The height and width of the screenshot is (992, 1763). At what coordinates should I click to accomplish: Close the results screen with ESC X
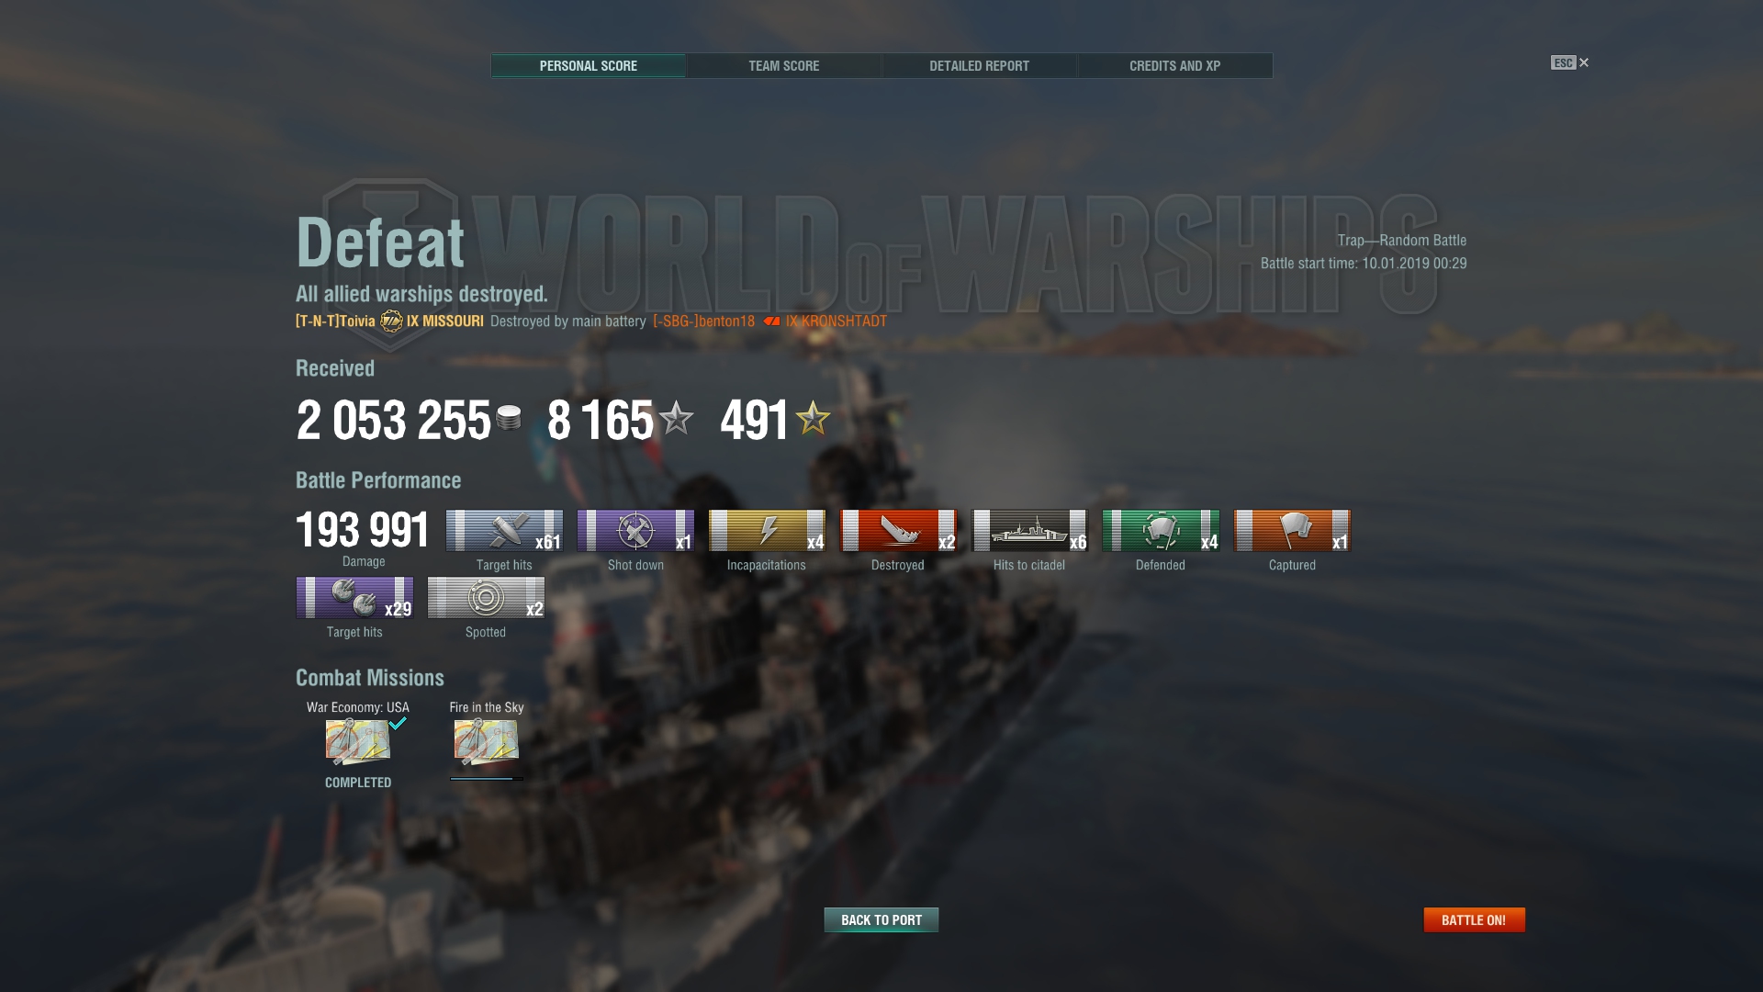pyautogui.click(x=1570, y=62)
